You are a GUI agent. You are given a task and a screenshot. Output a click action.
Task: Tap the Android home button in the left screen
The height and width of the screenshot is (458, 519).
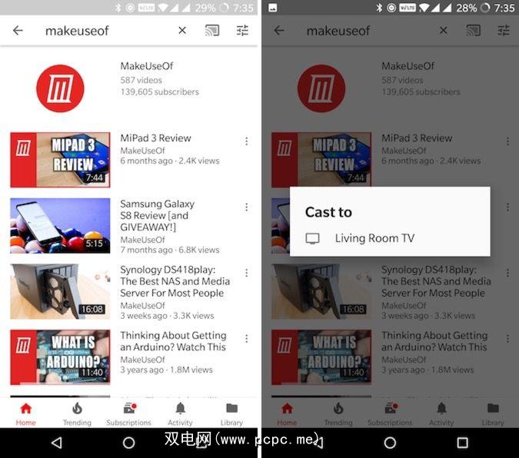tap(128, 443)
